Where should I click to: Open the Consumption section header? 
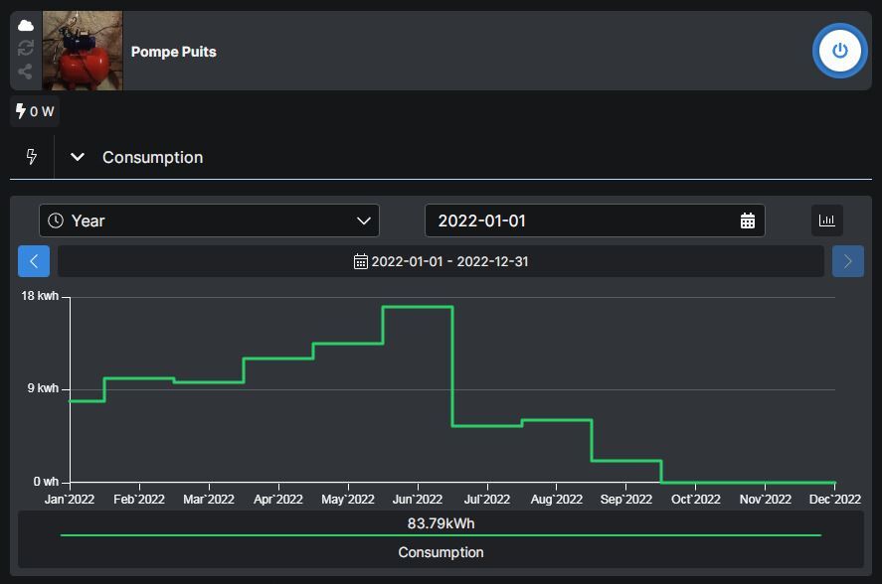152,157
